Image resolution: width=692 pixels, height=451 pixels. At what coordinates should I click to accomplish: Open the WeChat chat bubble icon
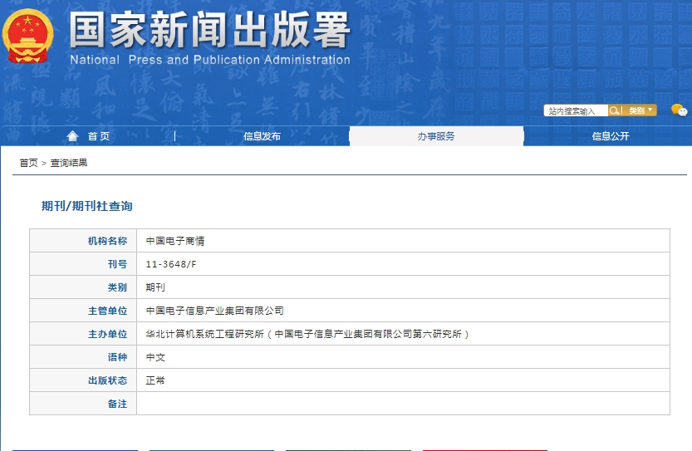tap(679, 110)
